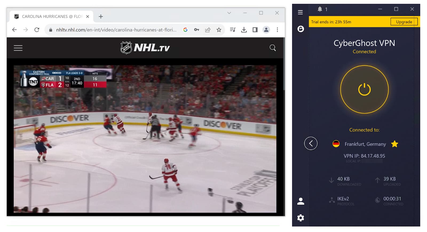Search on NHL.tv
The image size is (427, 232).
(x=272, y=48)
